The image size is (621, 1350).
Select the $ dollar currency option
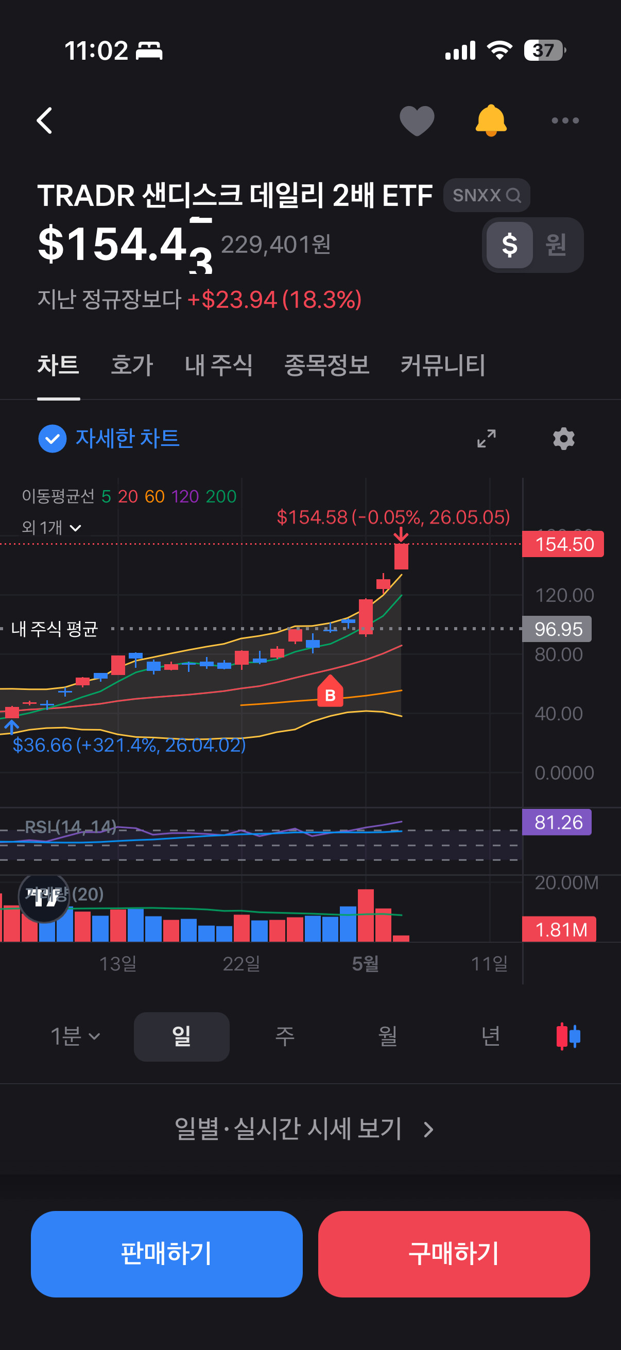coord(509,245)
